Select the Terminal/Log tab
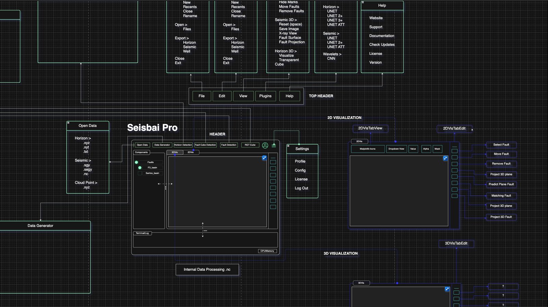Screen dimensions: 548x307 click(142, 233)
